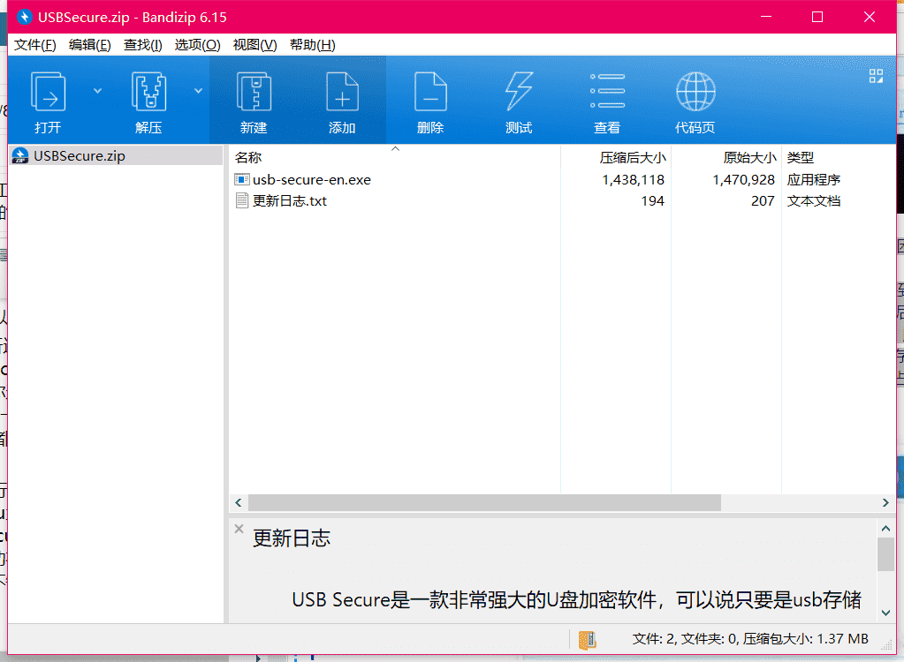Click the preview pane scroll-down arrow

coord(885,613)
